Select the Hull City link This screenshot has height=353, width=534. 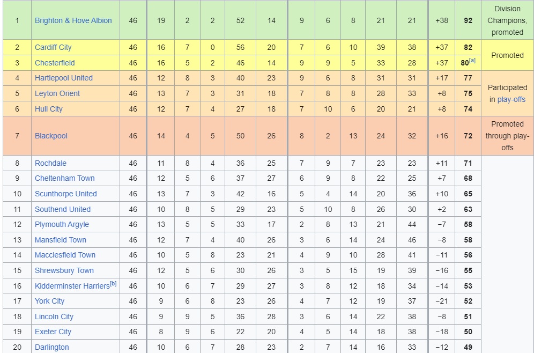49,109
